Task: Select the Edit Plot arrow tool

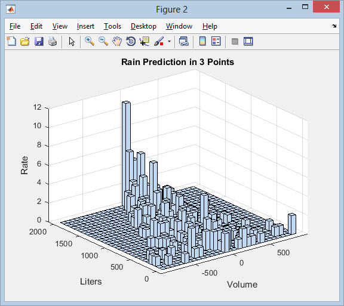Action: (72, 41)
